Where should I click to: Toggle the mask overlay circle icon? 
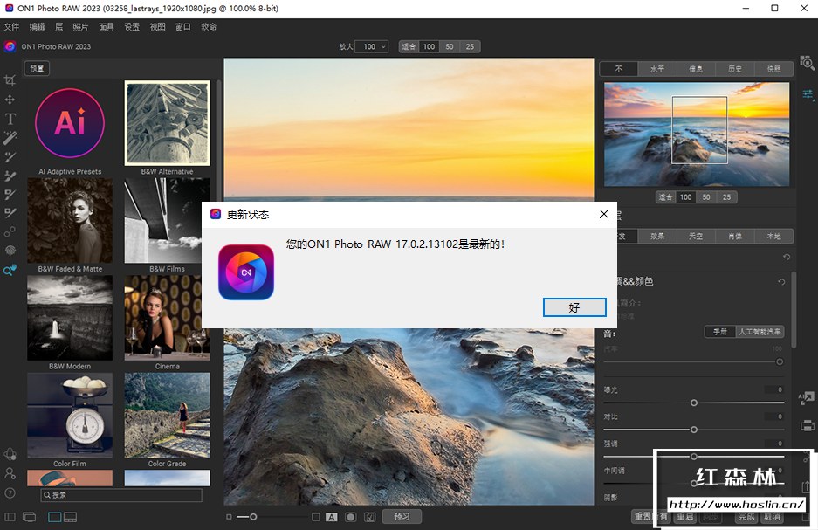350,517
